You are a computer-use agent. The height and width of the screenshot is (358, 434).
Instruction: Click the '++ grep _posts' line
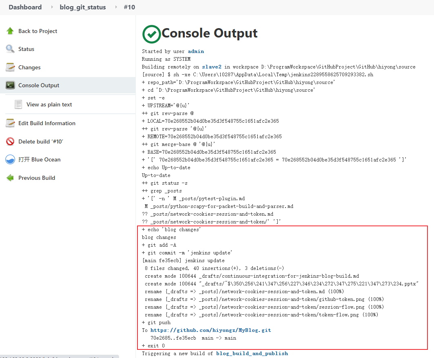point(162,190)
